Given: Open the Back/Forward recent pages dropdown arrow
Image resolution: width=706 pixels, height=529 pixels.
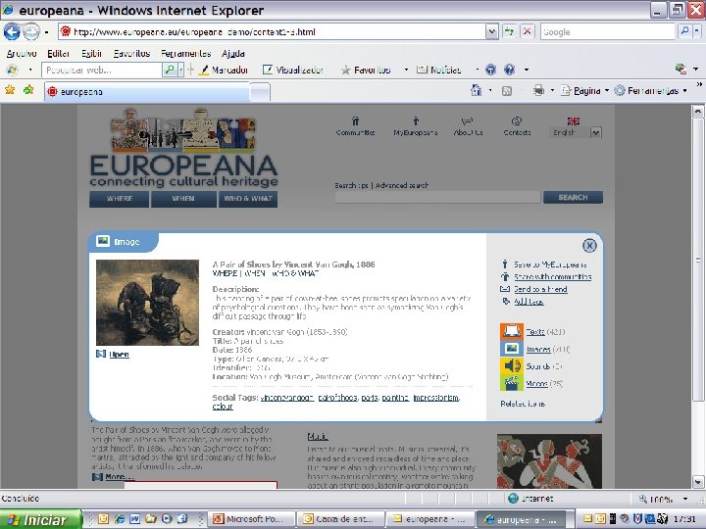Looking at the screenshot, I should point(46,32).
